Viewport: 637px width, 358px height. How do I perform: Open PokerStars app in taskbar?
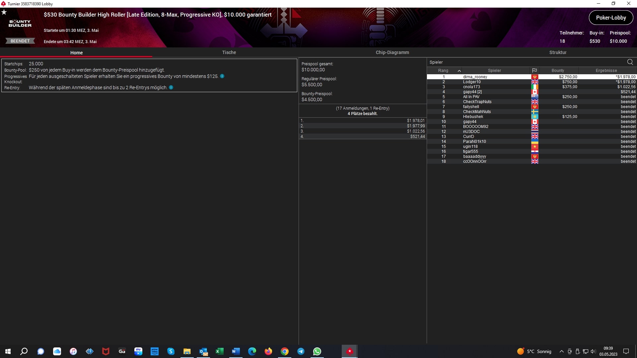click(x=349, y=351)
